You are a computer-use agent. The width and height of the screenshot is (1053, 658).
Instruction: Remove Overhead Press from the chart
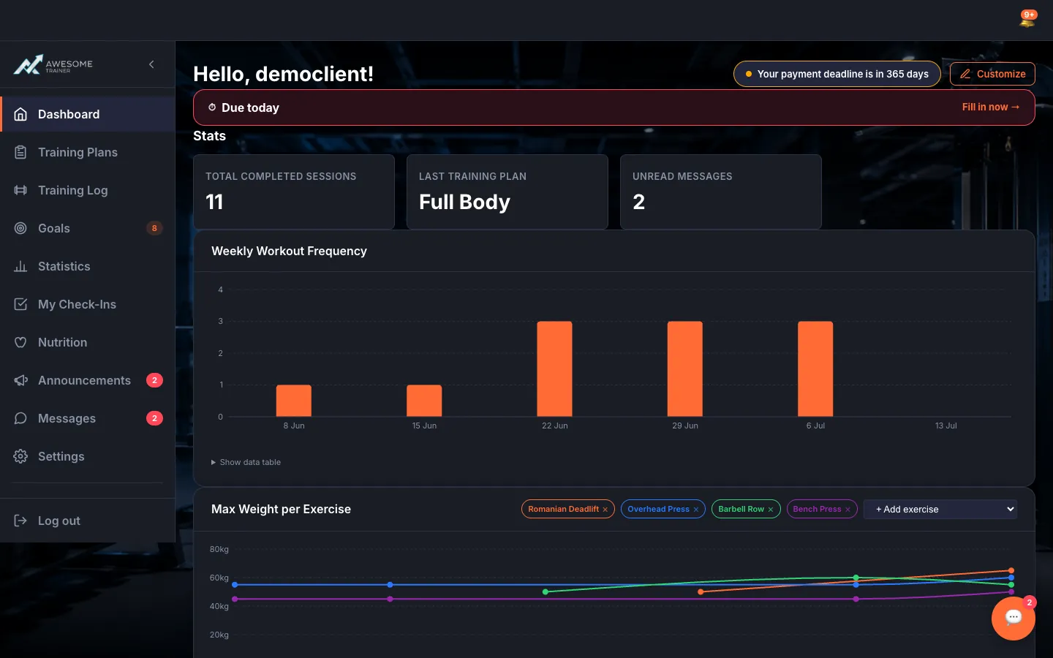695,510
